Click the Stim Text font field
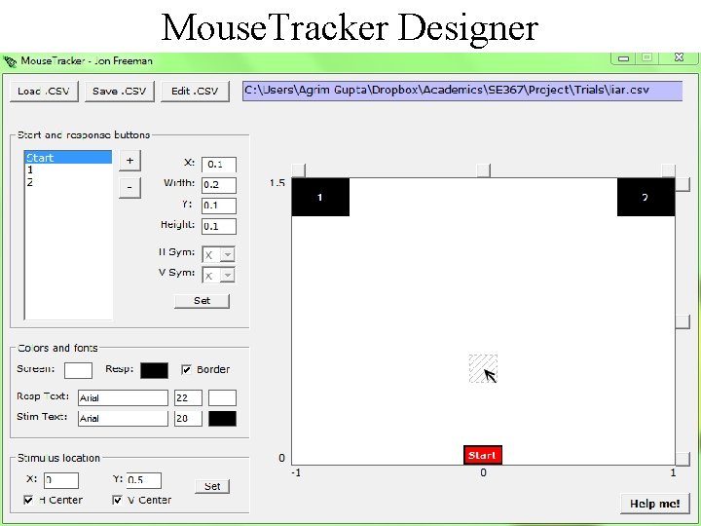Viewport: 701px width, 526px height. pos(123,419)
